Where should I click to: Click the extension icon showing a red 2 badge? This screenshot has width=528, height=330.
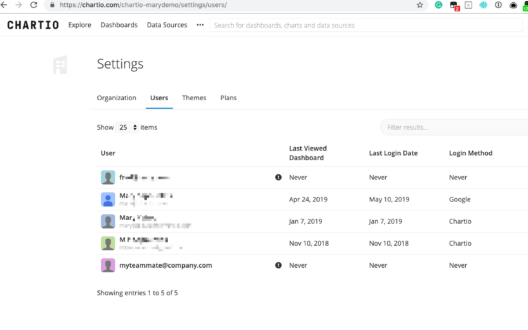pyautogui.click(x=453, y=5)
